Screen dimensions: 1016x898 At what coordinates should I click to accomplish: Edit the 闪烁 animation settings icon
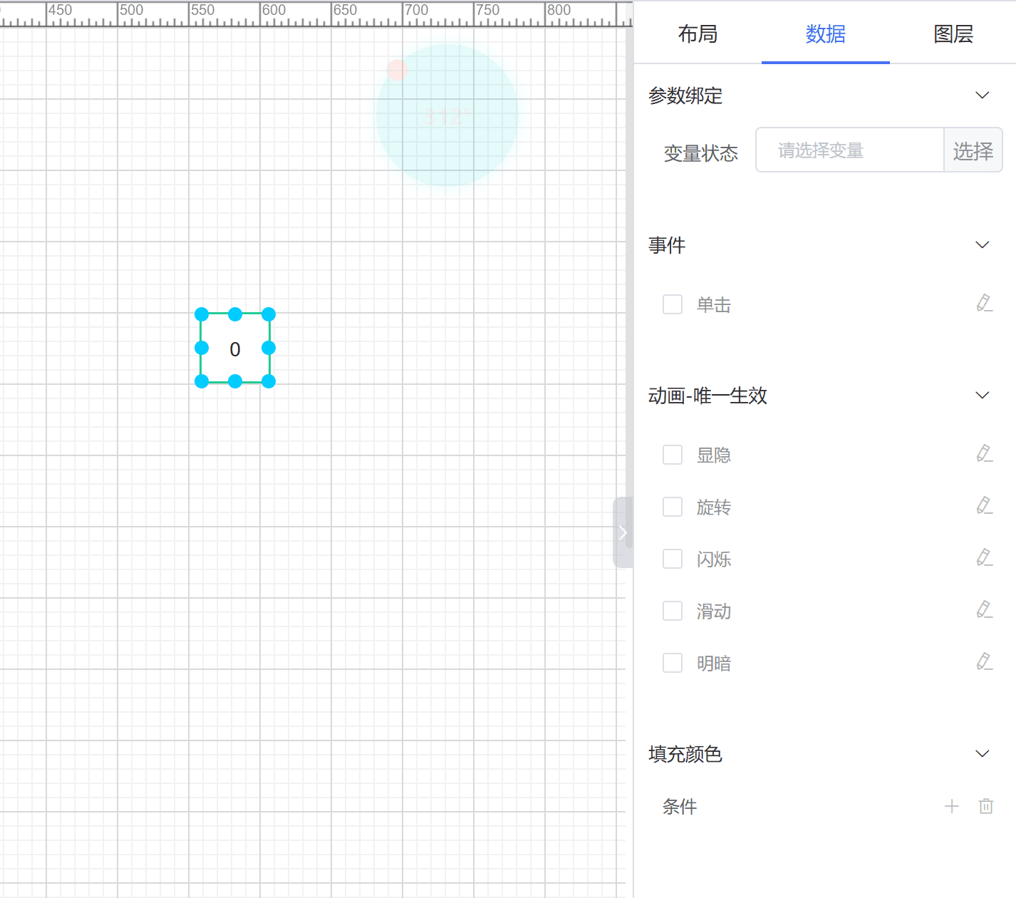pyautogui.click(x=985, y=557)
